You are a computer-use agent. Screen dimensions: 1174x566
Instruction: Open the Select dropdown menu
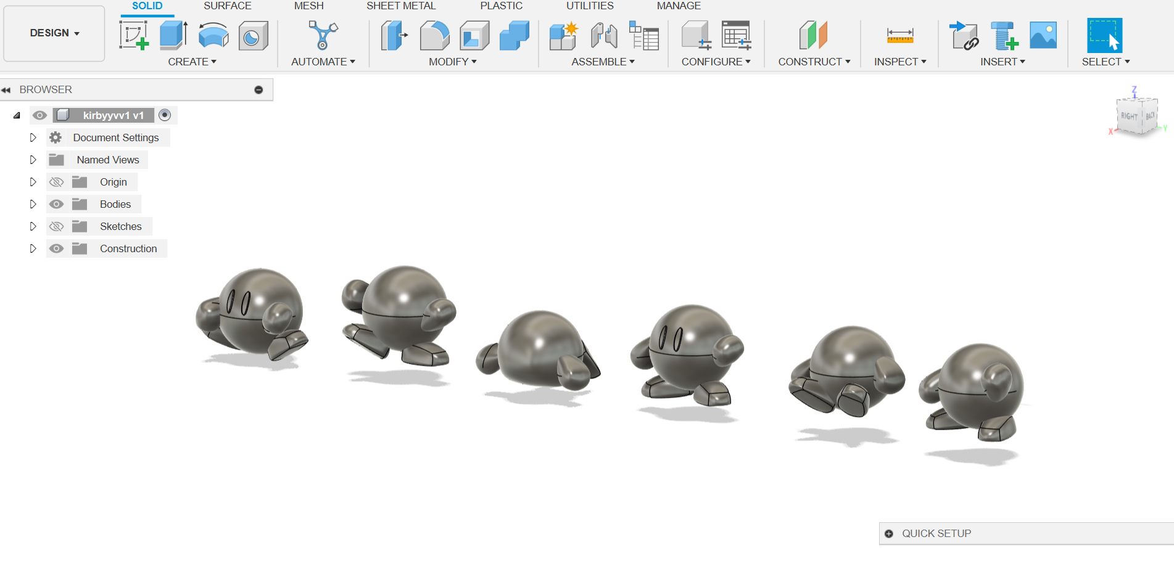coord(1106,62)
